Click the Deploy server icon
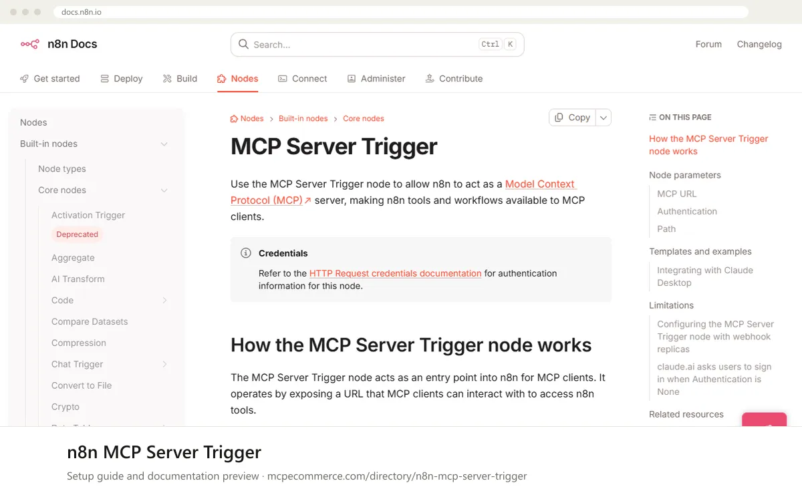Image resolution: width=802 pixels, height=501 pixels. coord(105,79)
